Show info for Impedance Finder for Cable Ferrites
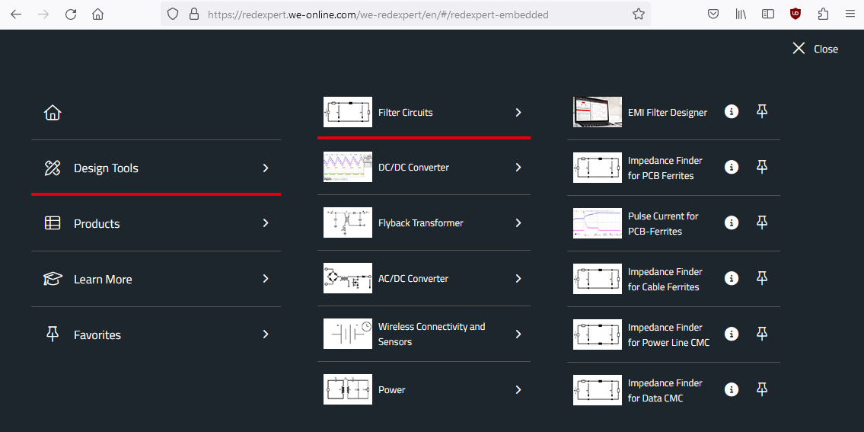The image size is (864, 432). pos(732,279)
